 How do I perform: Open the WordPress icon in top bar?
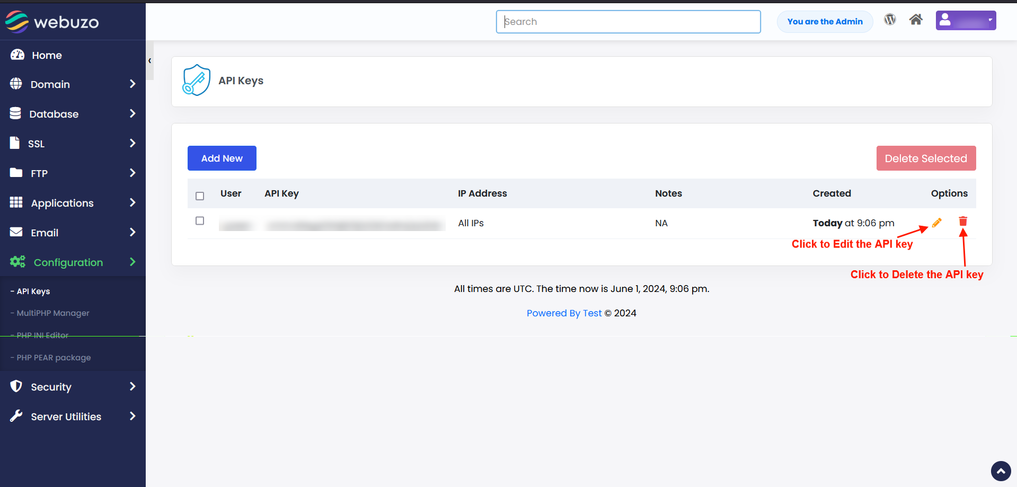[x=890, y=20]
